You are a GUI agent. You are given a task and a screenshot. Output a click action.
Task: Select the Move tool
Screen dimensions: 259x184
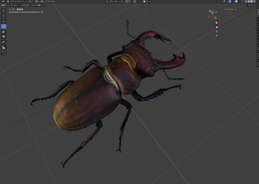[4, 21]
